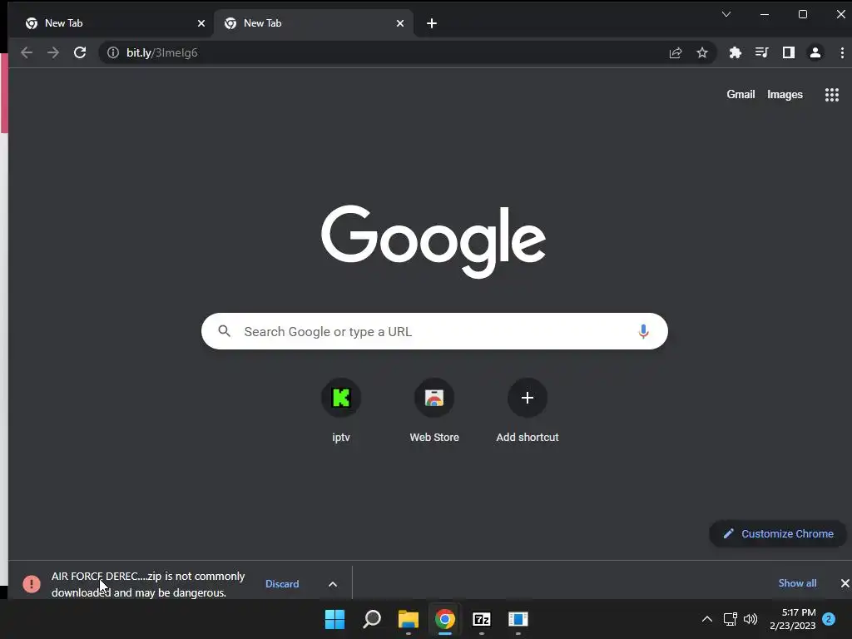Bookmark this tab with the star icon
The height and width of the screenshot is (639, 852).
tap(702, 52)
